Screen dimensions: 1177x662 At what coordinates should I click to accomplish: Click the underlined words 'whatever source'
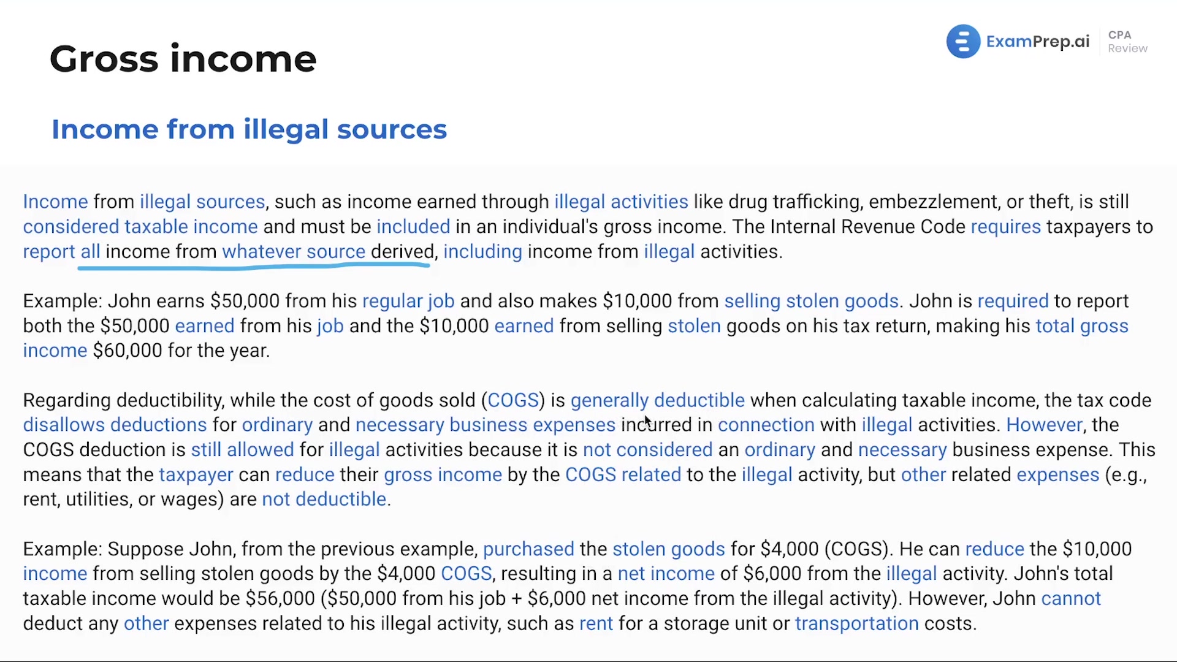(x=294, y=251)
